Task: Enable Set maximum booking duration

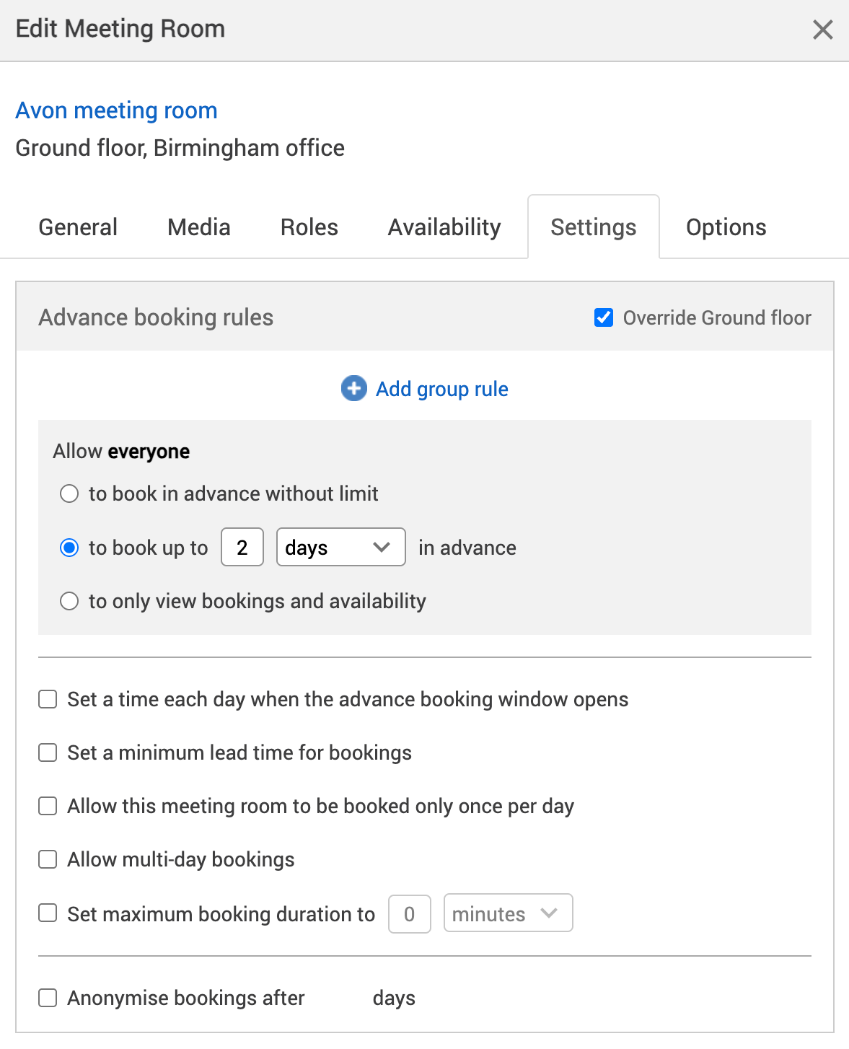Action: 47,913
